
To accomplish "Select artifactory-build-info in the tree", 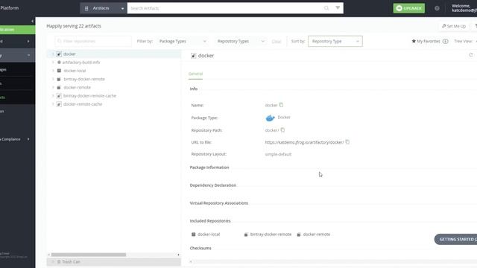I will point(81,63).
